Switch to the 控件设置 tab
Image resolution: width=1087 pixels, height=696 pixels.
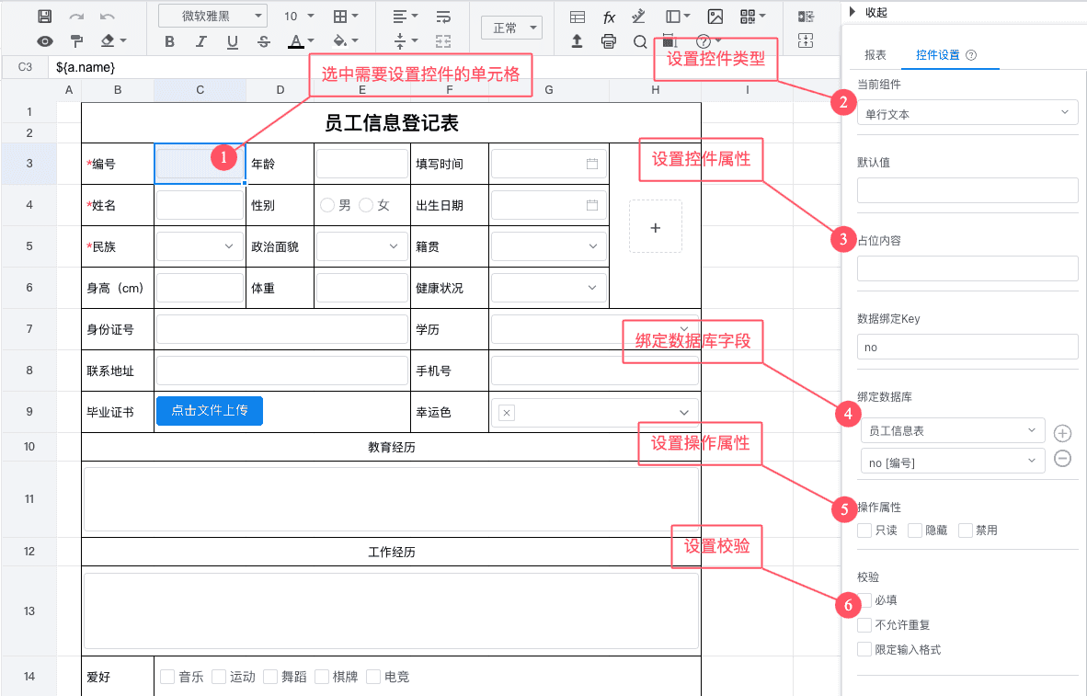(937, 55)
